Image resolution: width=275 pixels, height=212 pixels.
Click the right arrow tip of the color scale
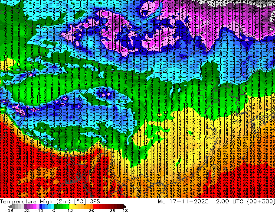click(125, 206)
